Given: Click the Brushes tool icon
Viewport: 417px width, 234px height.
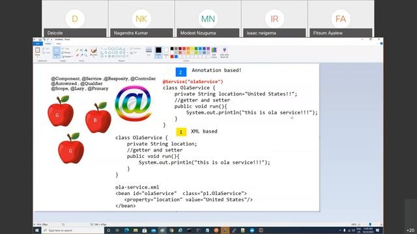Looking at the screenshot, I should click(x=94, y=50).
